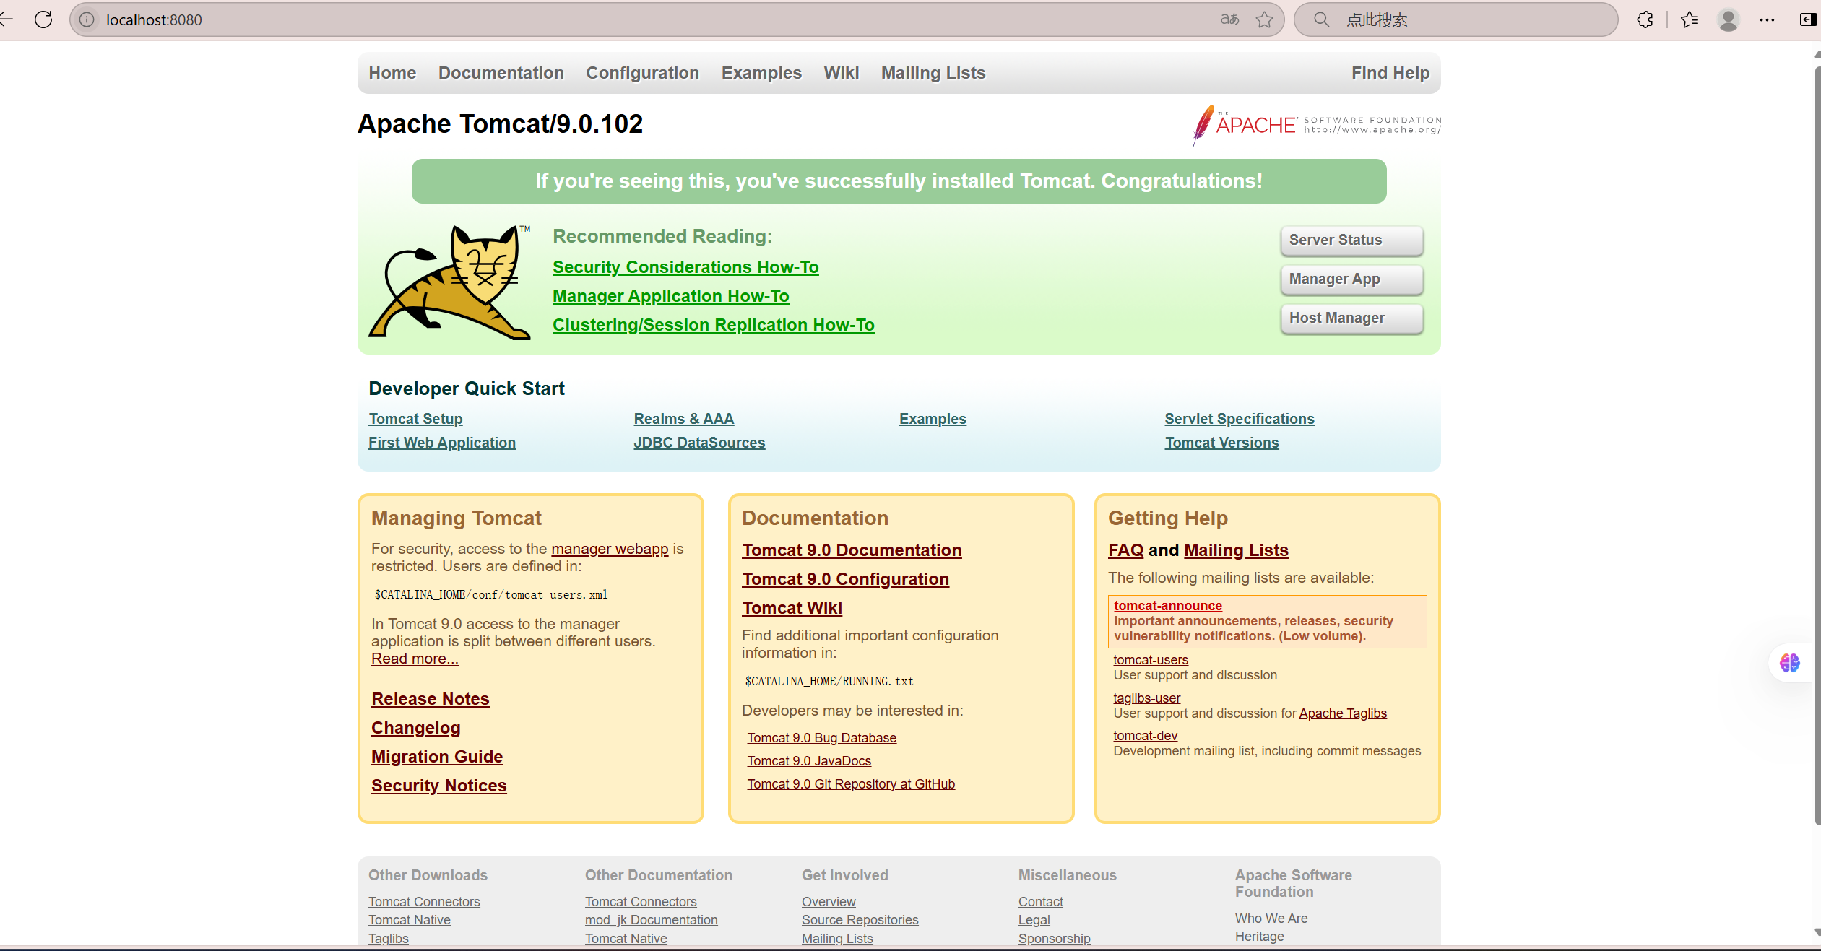
Task: Click the site information icon in address bar
Action: [x=87, y=19]
